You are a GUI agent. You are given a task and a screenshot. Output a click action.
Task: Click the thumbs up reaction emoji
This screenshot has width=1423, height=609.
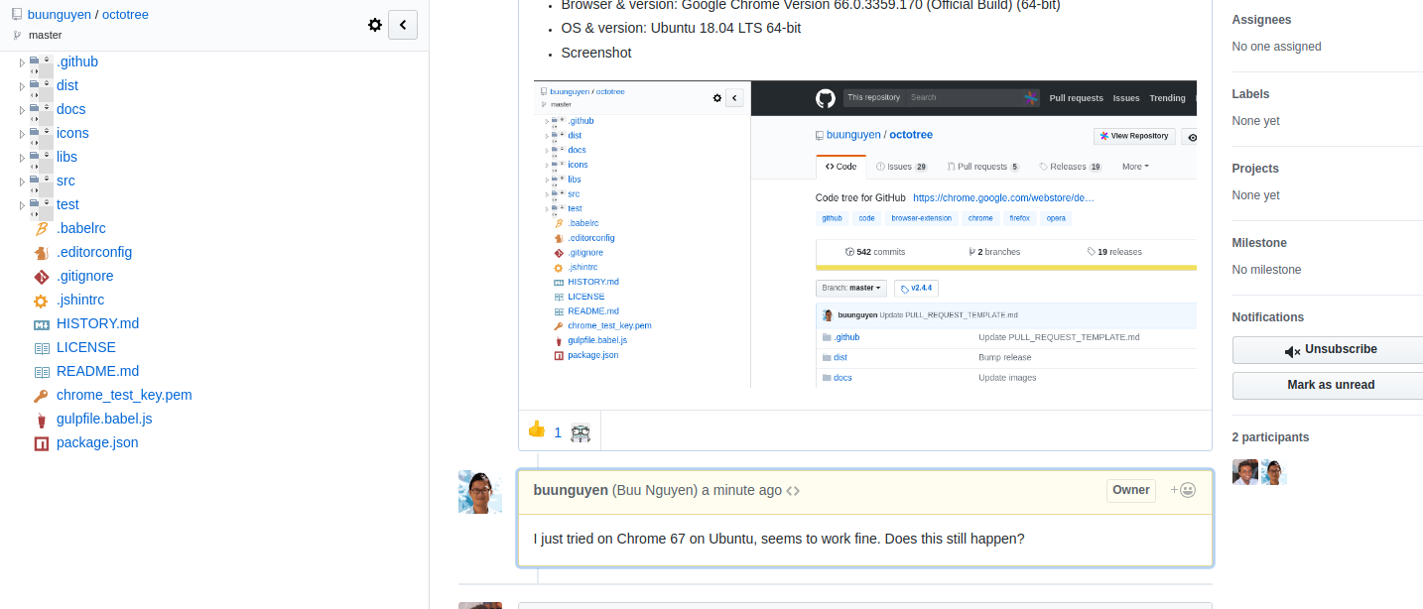point(537,429)
